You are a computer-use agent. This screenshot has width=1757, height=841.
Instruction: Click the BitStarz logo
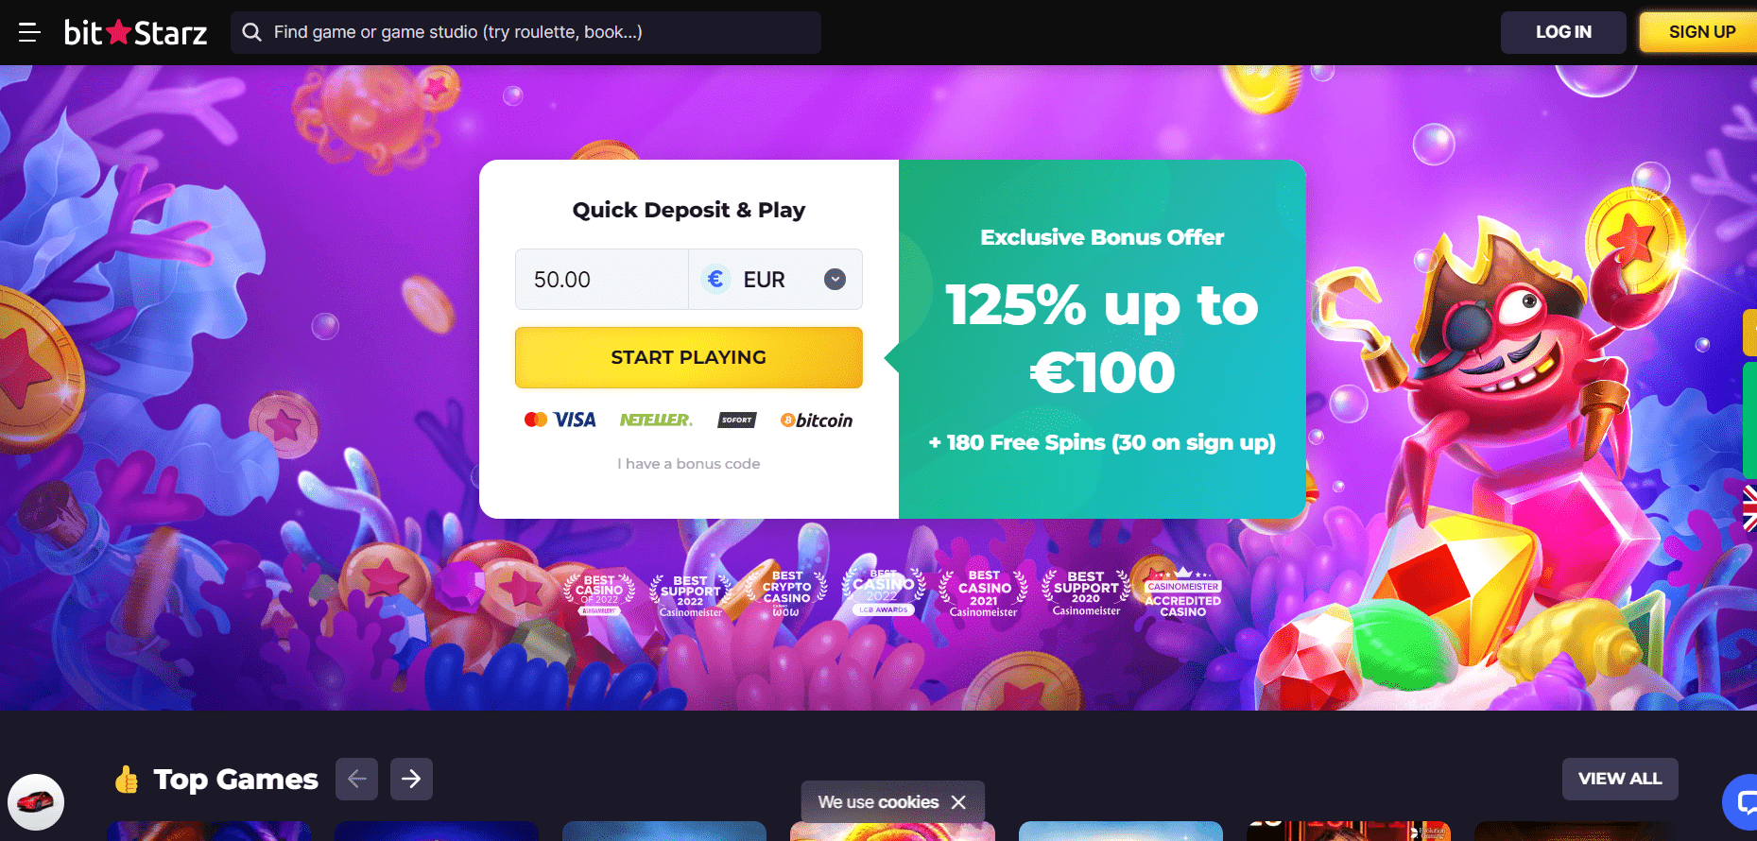point(135,32)
